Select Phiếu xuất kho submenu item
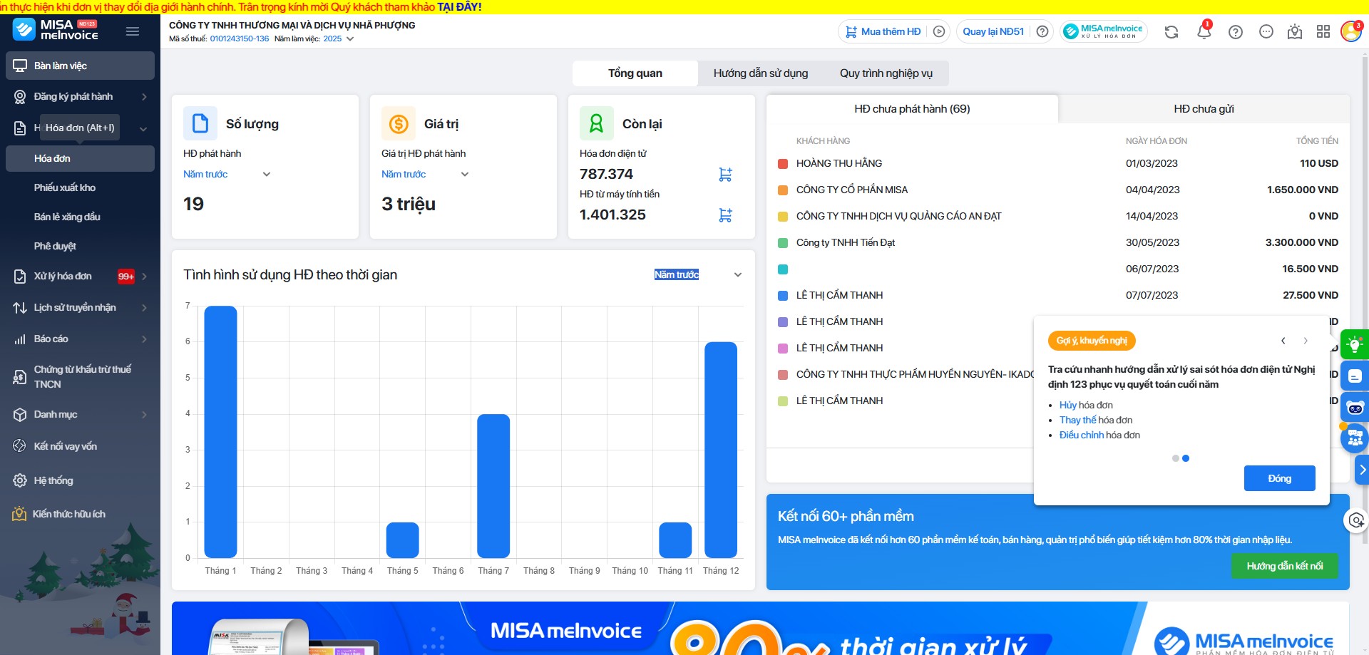This screenshot has width=1369, height=655. 80,187
